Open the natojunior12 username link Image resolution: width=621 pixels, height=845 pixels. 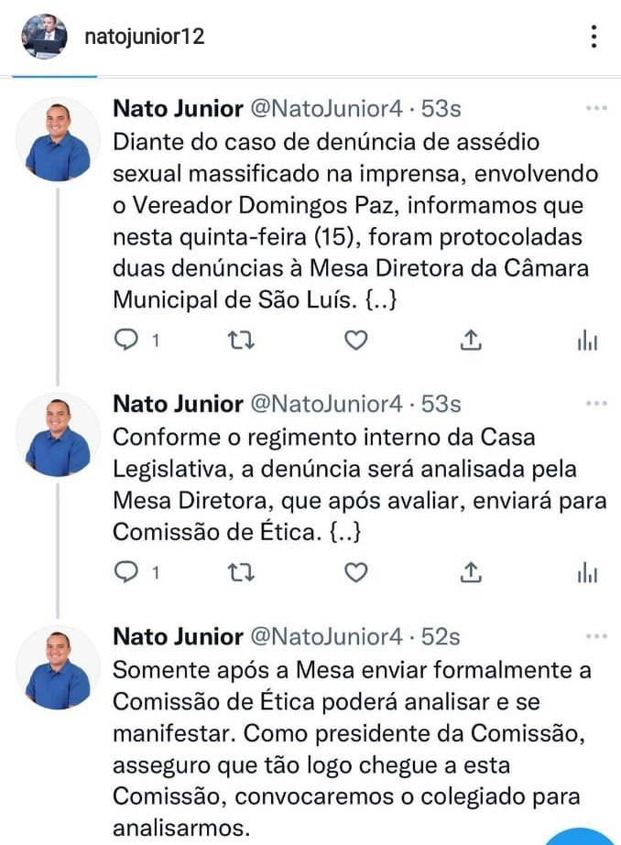[x=145, y=37]
